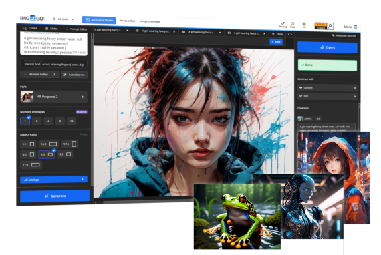Expand All Settings panel
The image size is (381, 255).
click(53, 180)
